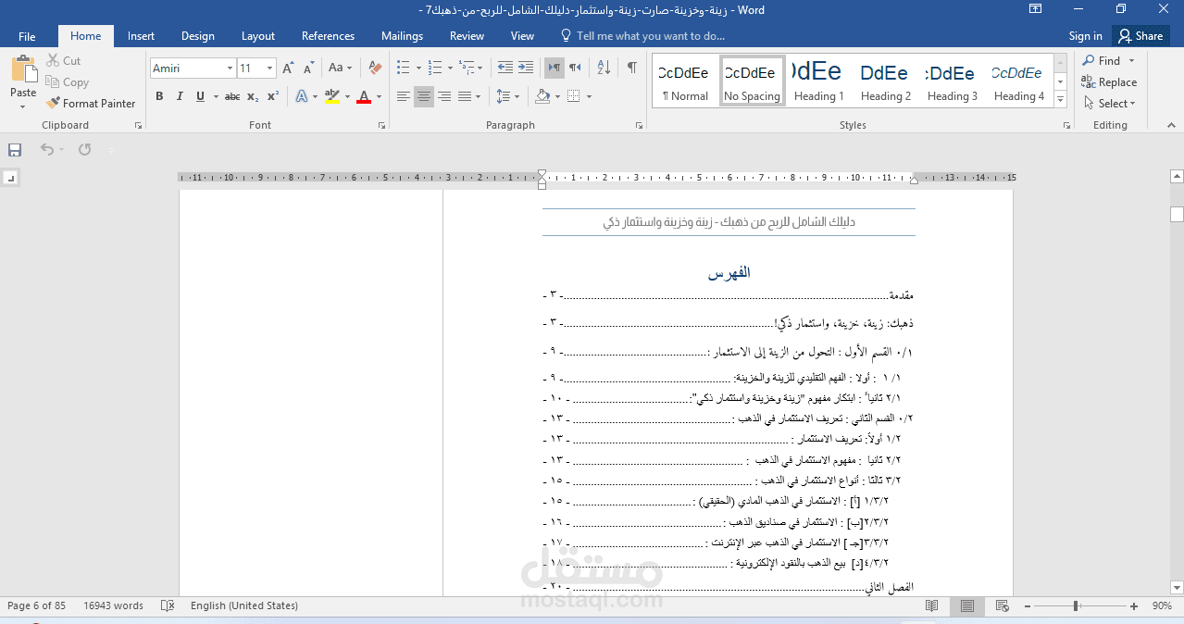Image resolution: width=1184 pixels, height=624 pixels.
Task: Open the File menu
Action: [x=27, y=36]
